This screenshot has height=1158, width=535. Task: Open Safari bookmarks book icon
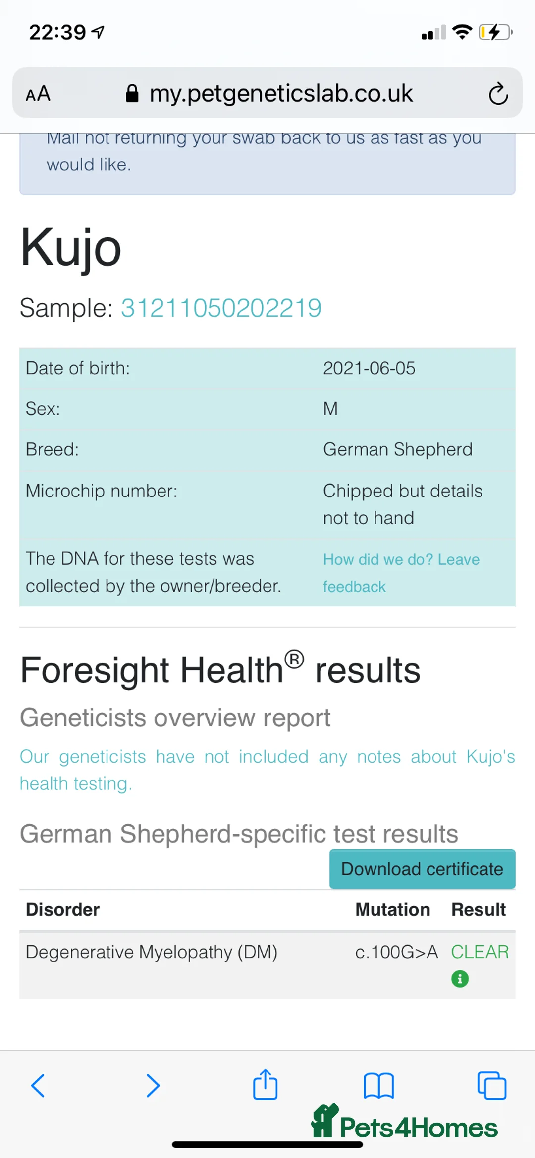[378, 1085]
